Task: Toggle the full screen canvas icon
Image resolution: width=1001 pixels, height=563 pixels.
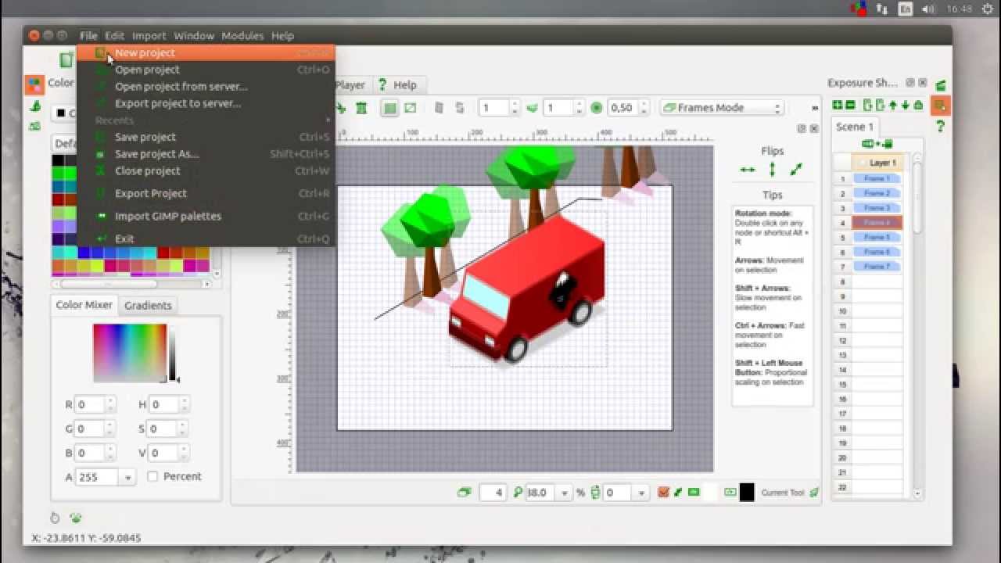Action: (x=410, y=108)
